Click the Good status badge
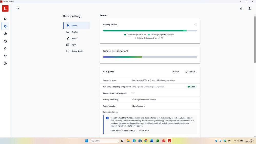 coord(191,87)
